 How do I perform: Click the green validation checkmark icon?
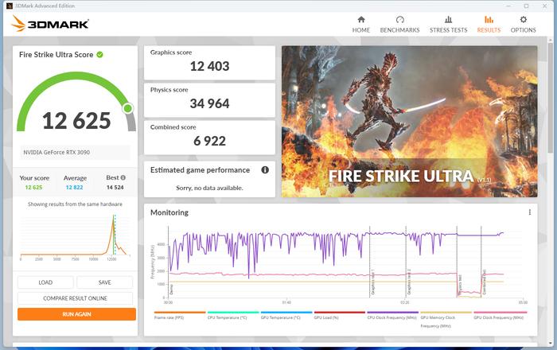tap(100, 55)
